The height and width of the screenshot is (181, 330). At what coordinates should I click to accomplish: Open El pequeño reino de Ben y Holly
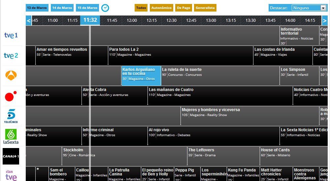point(158,172)
